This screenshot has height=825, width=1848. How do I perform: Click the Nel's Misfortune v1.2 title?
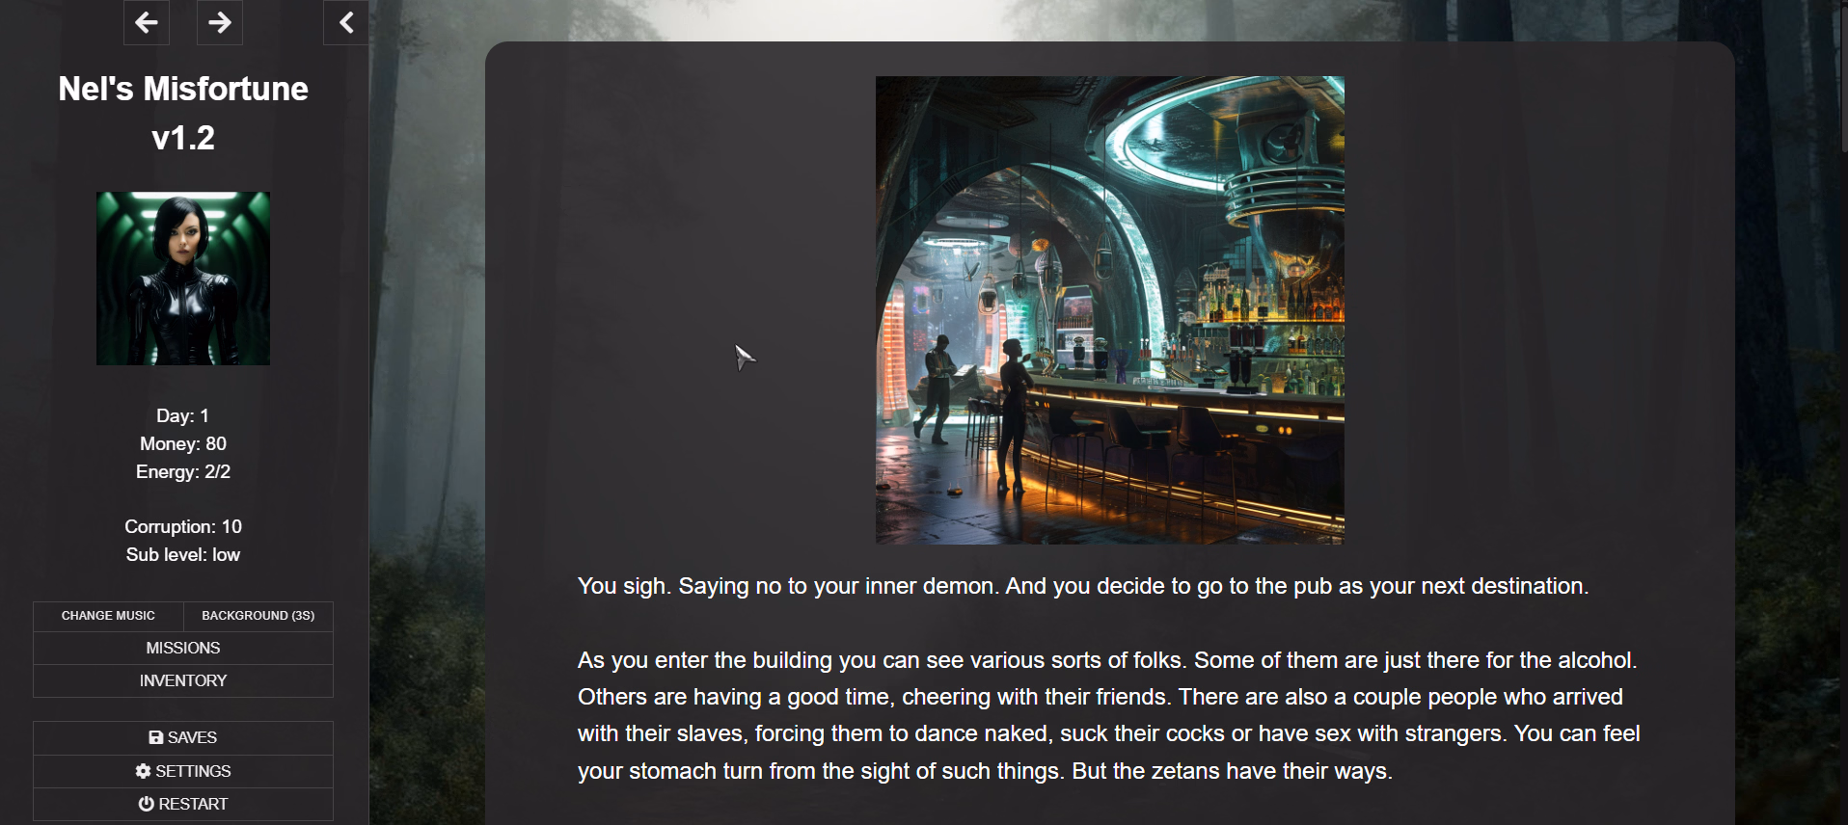pos(183,113)
